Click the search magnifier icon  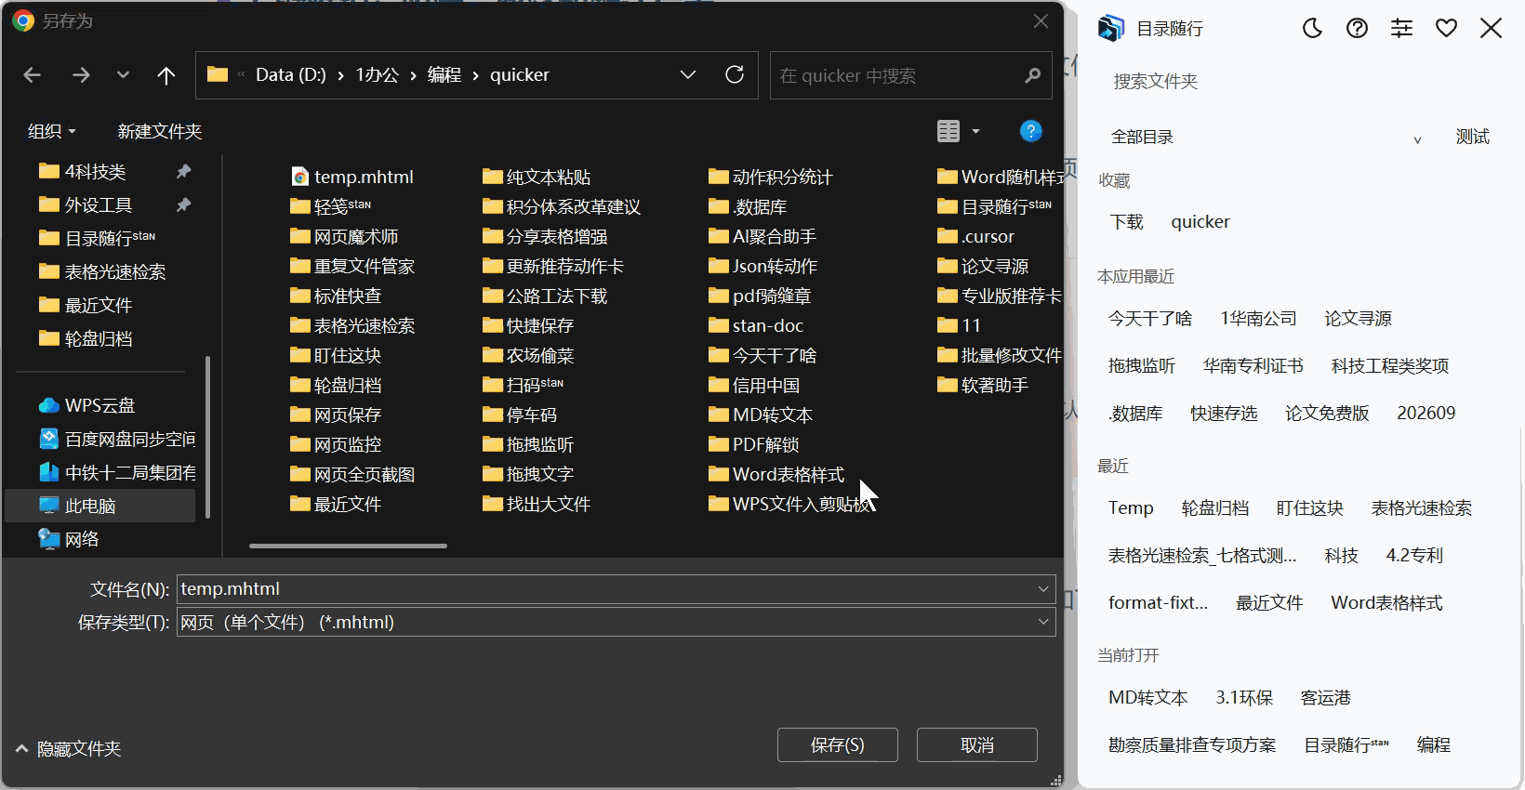(1032, 75)
